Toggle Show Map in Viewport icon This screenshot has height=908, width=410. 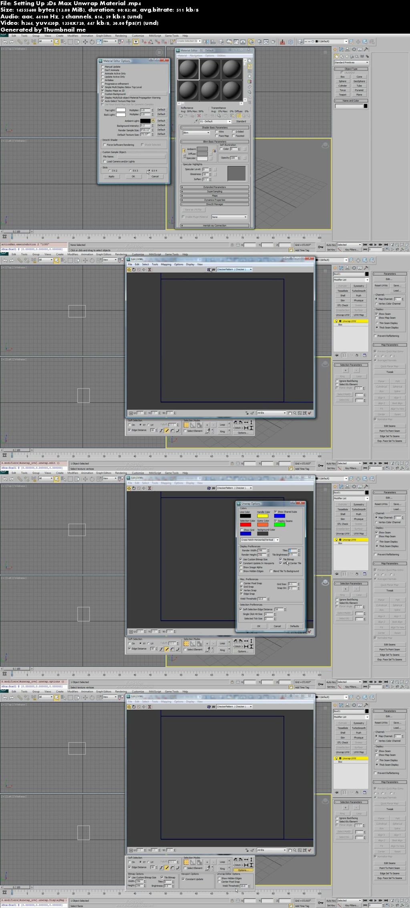[232, 116]
